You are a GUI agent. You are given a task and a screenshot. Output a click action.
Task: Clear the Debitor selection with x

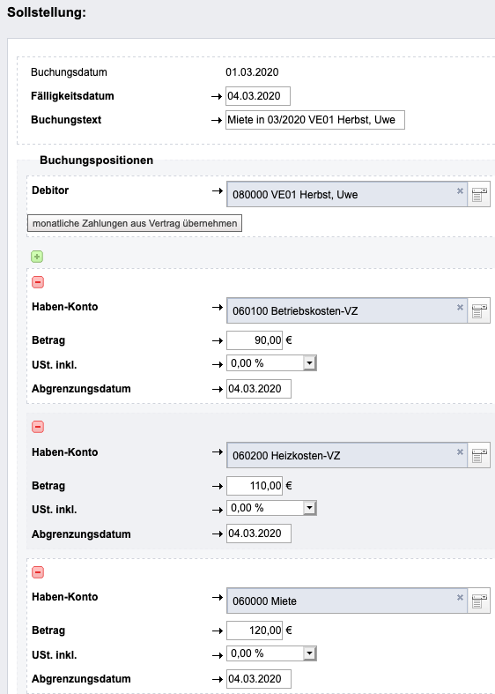pyautogui.click(x=460, y=190)
